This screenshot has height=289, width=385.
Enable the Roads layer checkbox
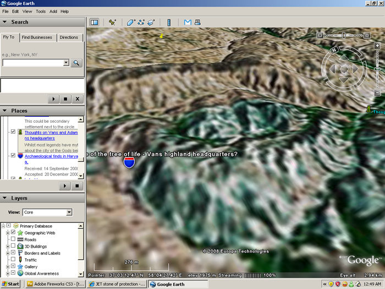13,239
